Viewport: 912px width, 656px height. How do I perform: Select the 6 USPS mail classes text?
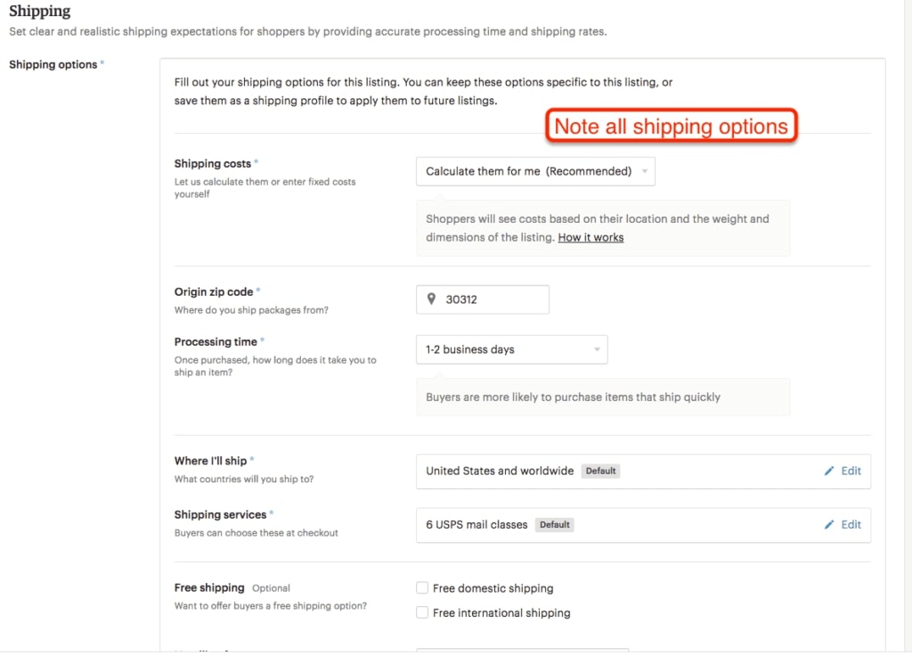tap(476, 525)
